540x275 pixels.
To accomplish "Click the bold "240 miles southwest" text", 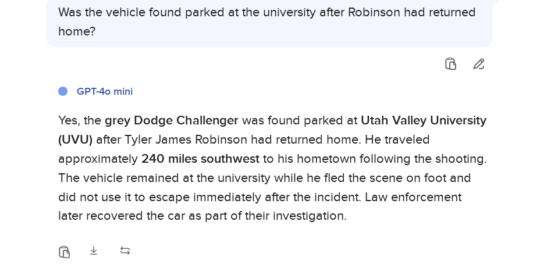I will coord(200,159).
